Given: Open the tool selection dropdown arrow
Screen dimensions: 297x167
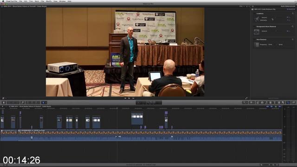Looking at the screenshot, I should [x=46, y=103].
